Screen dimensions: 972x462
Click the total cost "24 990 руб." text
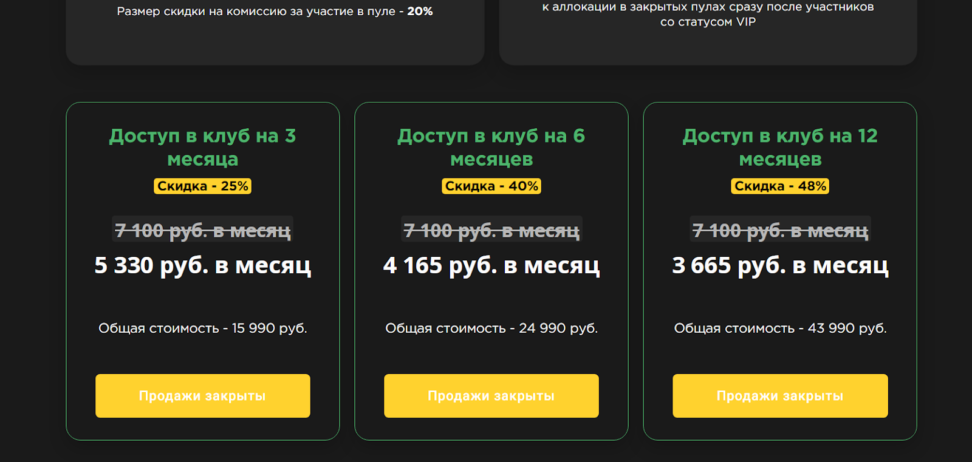click(x=558, y=328)
